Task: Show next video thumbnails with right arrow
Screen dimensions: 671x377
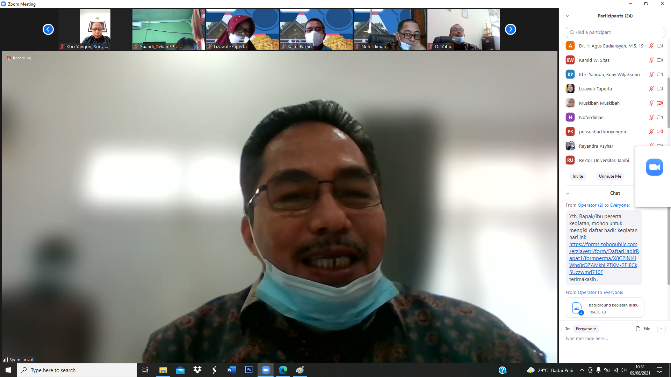Action: click(x=510, y=29)
